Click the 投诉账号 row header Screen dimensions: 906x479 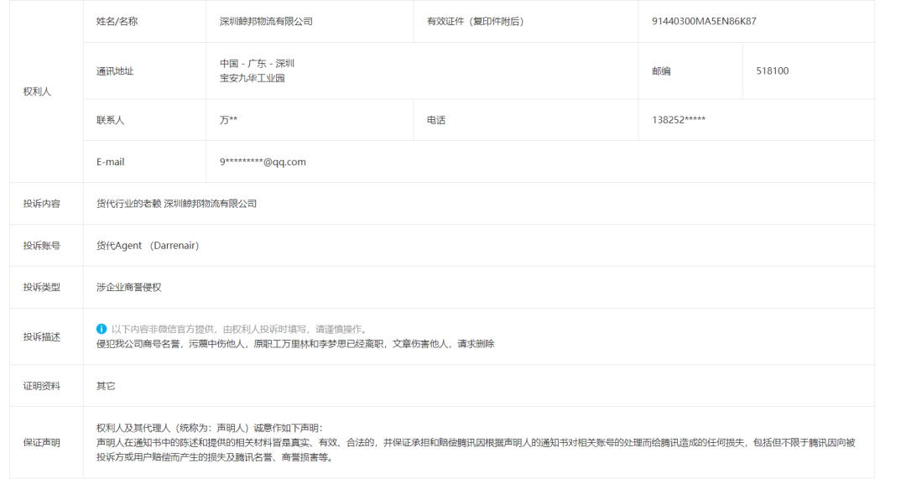[x=42, y=246]
